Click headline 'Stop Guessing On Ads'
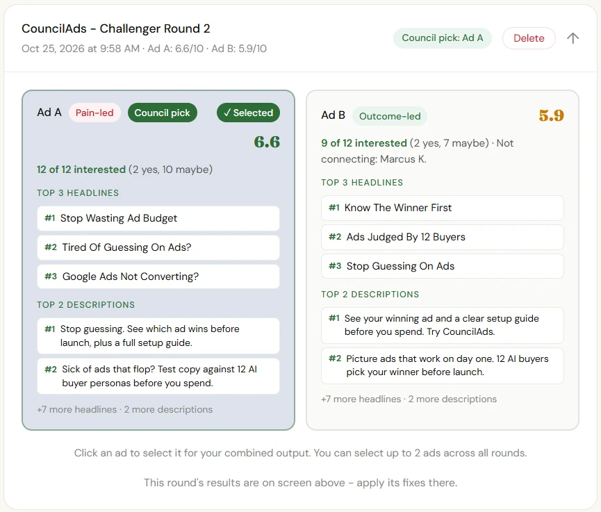This screenshot has height=512, width=601. pyautogui.click(x=443, y=266)
